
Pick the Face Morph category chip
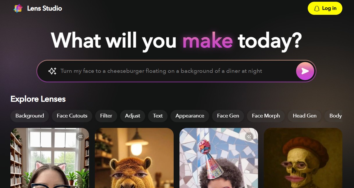[266, 116]
